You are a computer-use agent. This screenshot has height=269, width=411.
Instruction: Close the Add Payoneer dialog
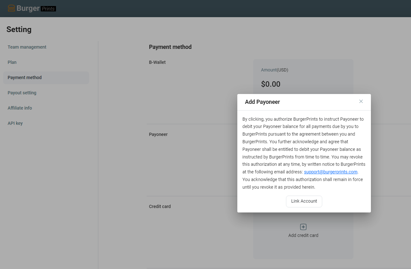point(361,101)
